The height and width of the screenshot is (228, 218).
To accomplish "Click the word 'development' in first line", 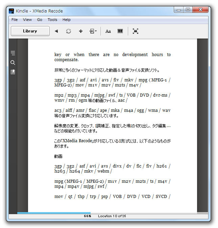I will pos(135,55).
